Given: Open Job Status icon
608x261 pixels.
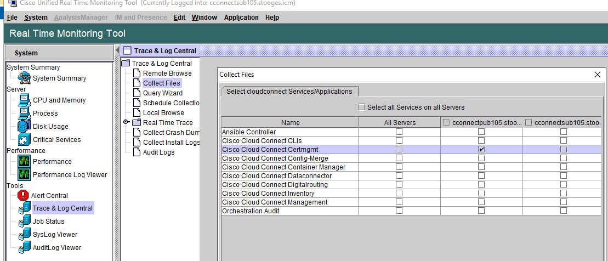Looking at the screenshot, I should point(24,222).
